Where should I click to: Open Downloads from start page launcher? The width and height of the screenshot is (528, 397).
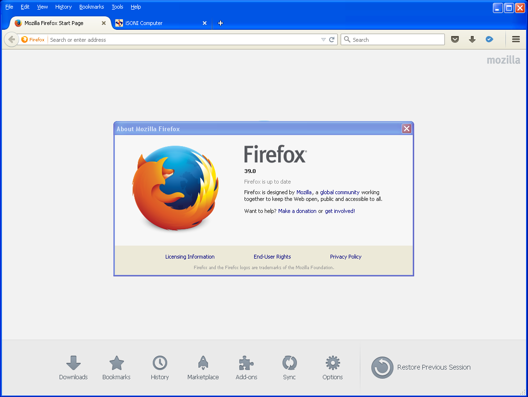[x=74, y=368]
